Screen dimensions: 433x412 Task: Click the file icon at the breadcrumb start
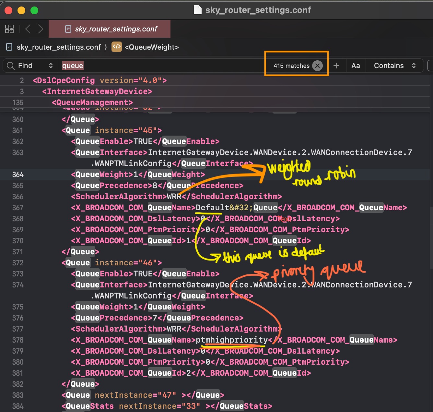9,47
